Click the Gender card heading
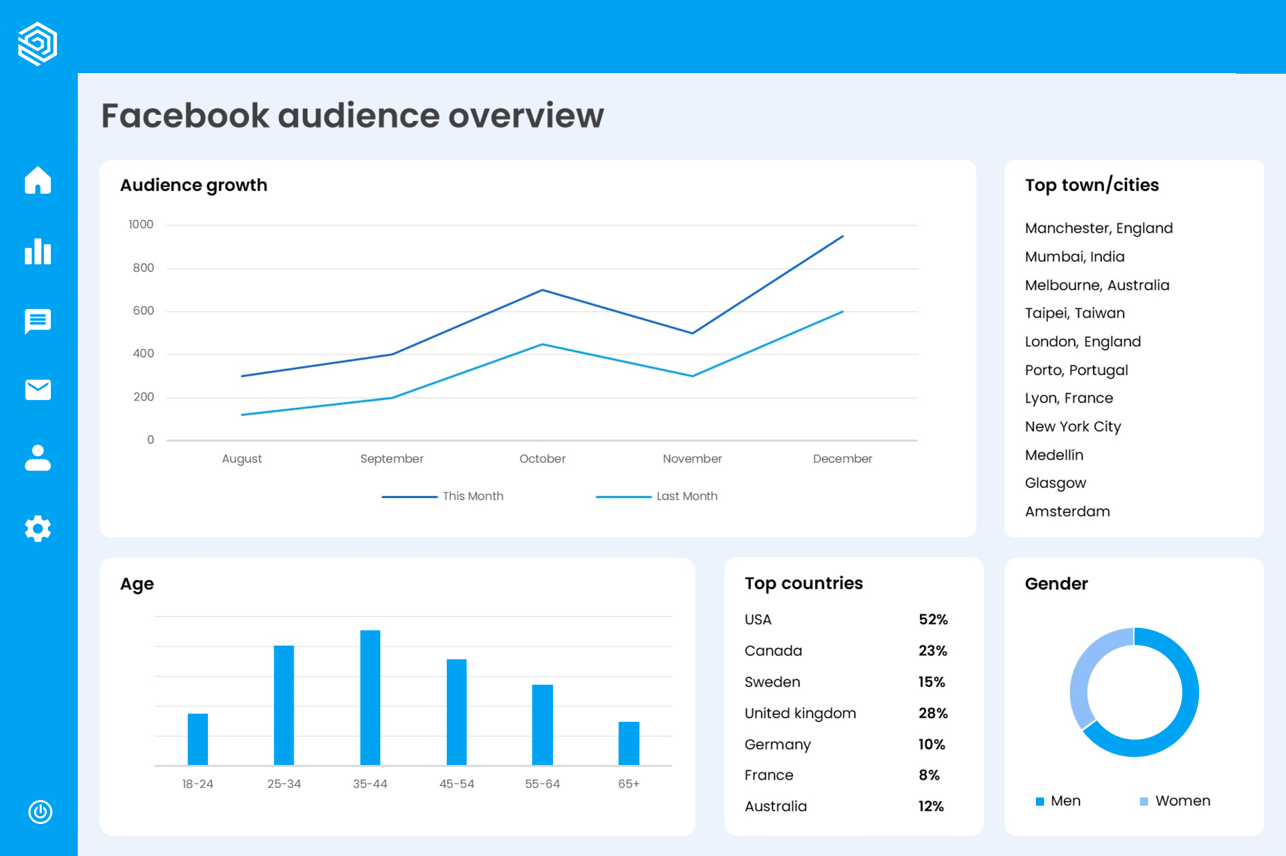The width and height of the screenshot is (1286, 856). pyautogui.click(x=1056, y=584)
